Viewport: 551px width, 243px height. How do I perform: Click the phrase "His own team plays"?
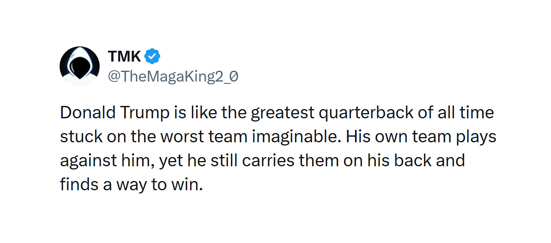[x=421, y=137]
